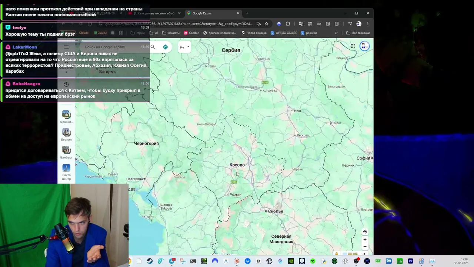This screenshot has height=267, width=474.
Task: Open the AI bookmark folder
Action: click(x=154, y=33)
